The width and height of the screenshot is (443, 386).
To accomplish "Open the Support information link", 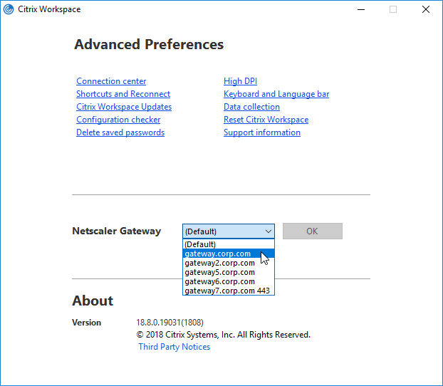I will pyautogui.click(x=262, y=132).
